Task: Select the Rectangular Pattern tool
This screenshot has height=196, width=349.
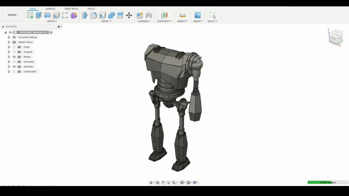Action: coord(65,15)
